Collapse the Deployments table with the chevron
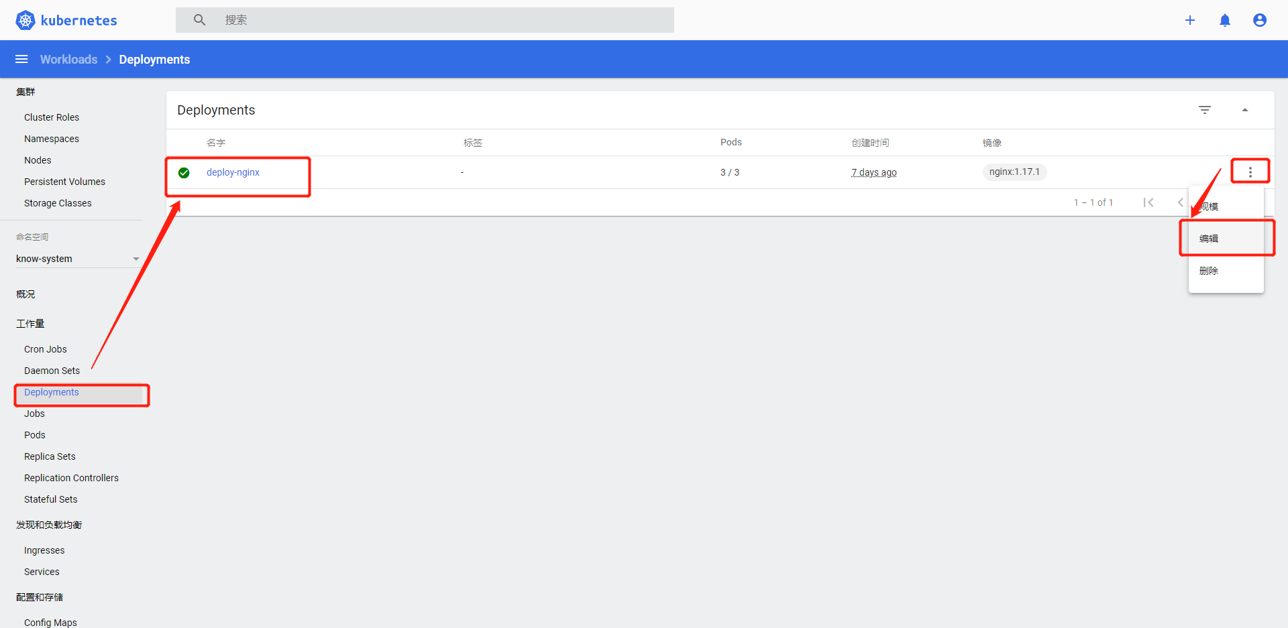Image resolution: width=1288 pixels, height=628 pixels. pyautogui.click(x=1246, y=109)
